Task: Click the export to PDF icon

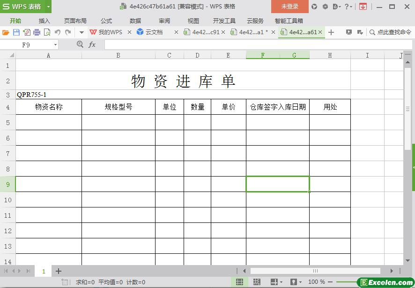Action: [x=27, y=32]
